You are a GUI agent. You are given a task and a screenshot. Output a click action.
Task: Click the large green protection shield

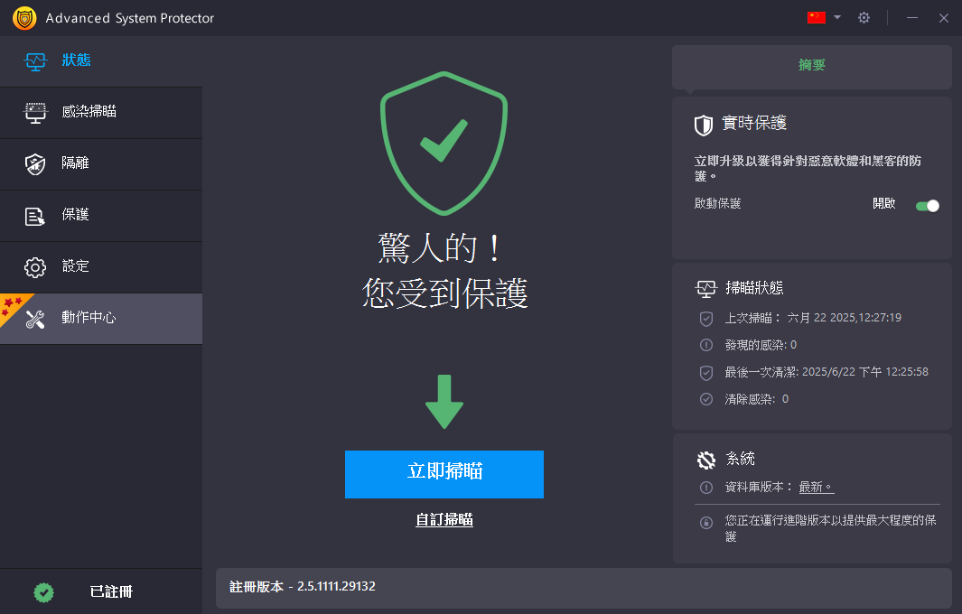coord(444,144)
